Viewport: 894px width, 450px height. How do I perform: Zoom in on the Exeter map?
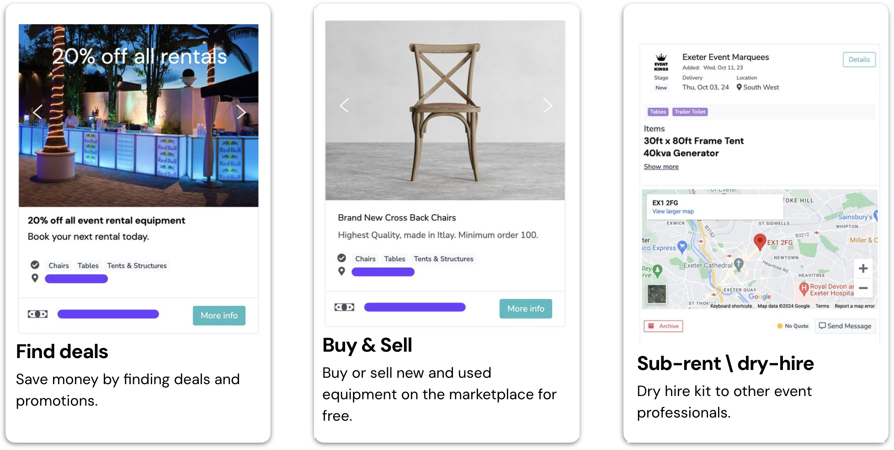coord(863,268)
